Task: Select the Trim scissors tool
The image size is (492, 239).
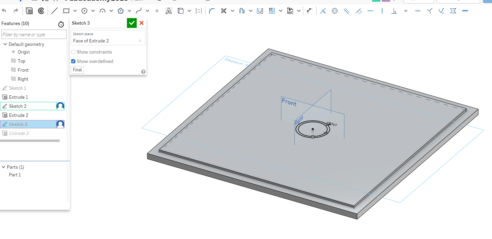Action: [224, 11]
